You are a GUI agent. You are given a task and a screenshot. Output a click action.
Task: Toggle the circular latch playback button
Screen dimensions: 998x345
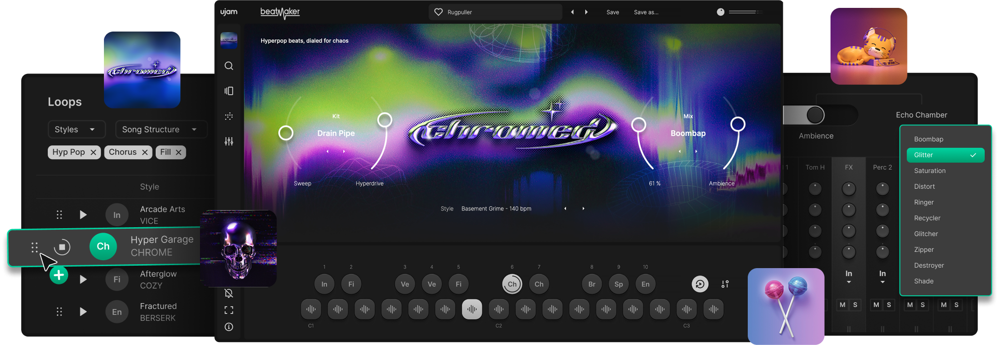click(700, 284)
